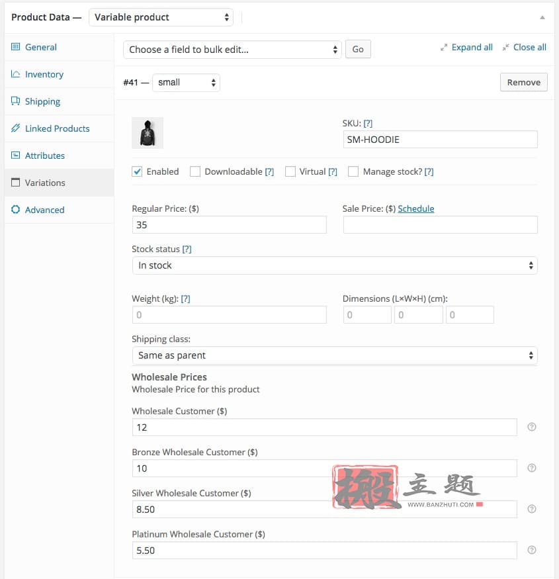The width and height of the screenshot is (559, 579).
Task: Click the Weight (kg) input field
Action: click(230, 315)
